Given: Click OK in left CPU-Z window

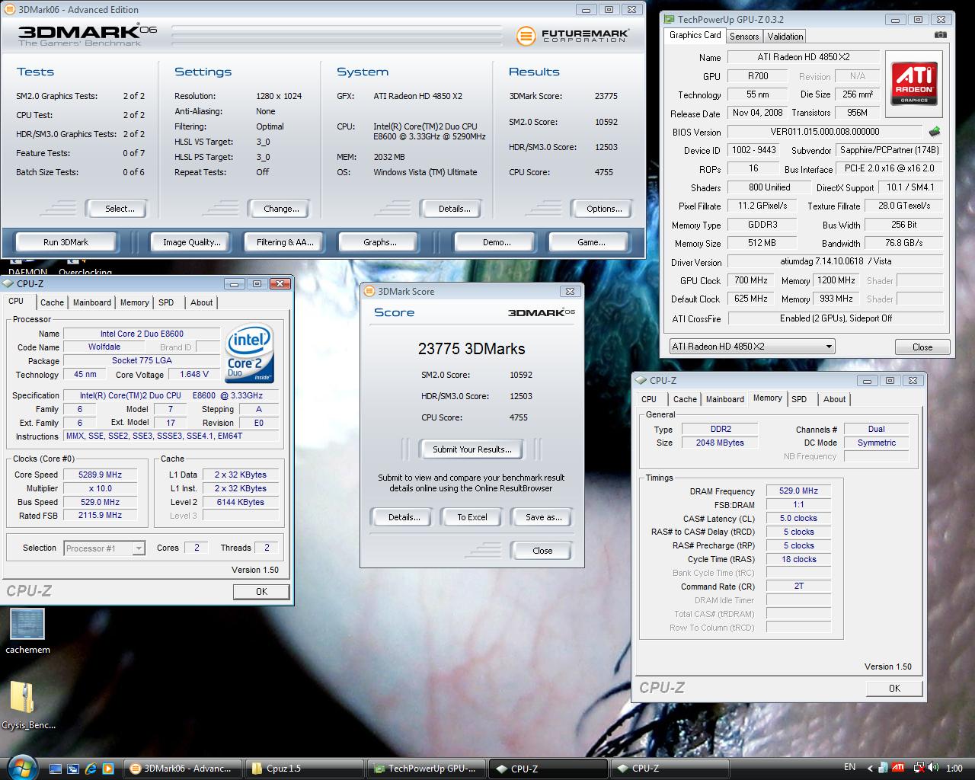Looking at the screenshot, I should pyautogui.click(x=261, y=592).
